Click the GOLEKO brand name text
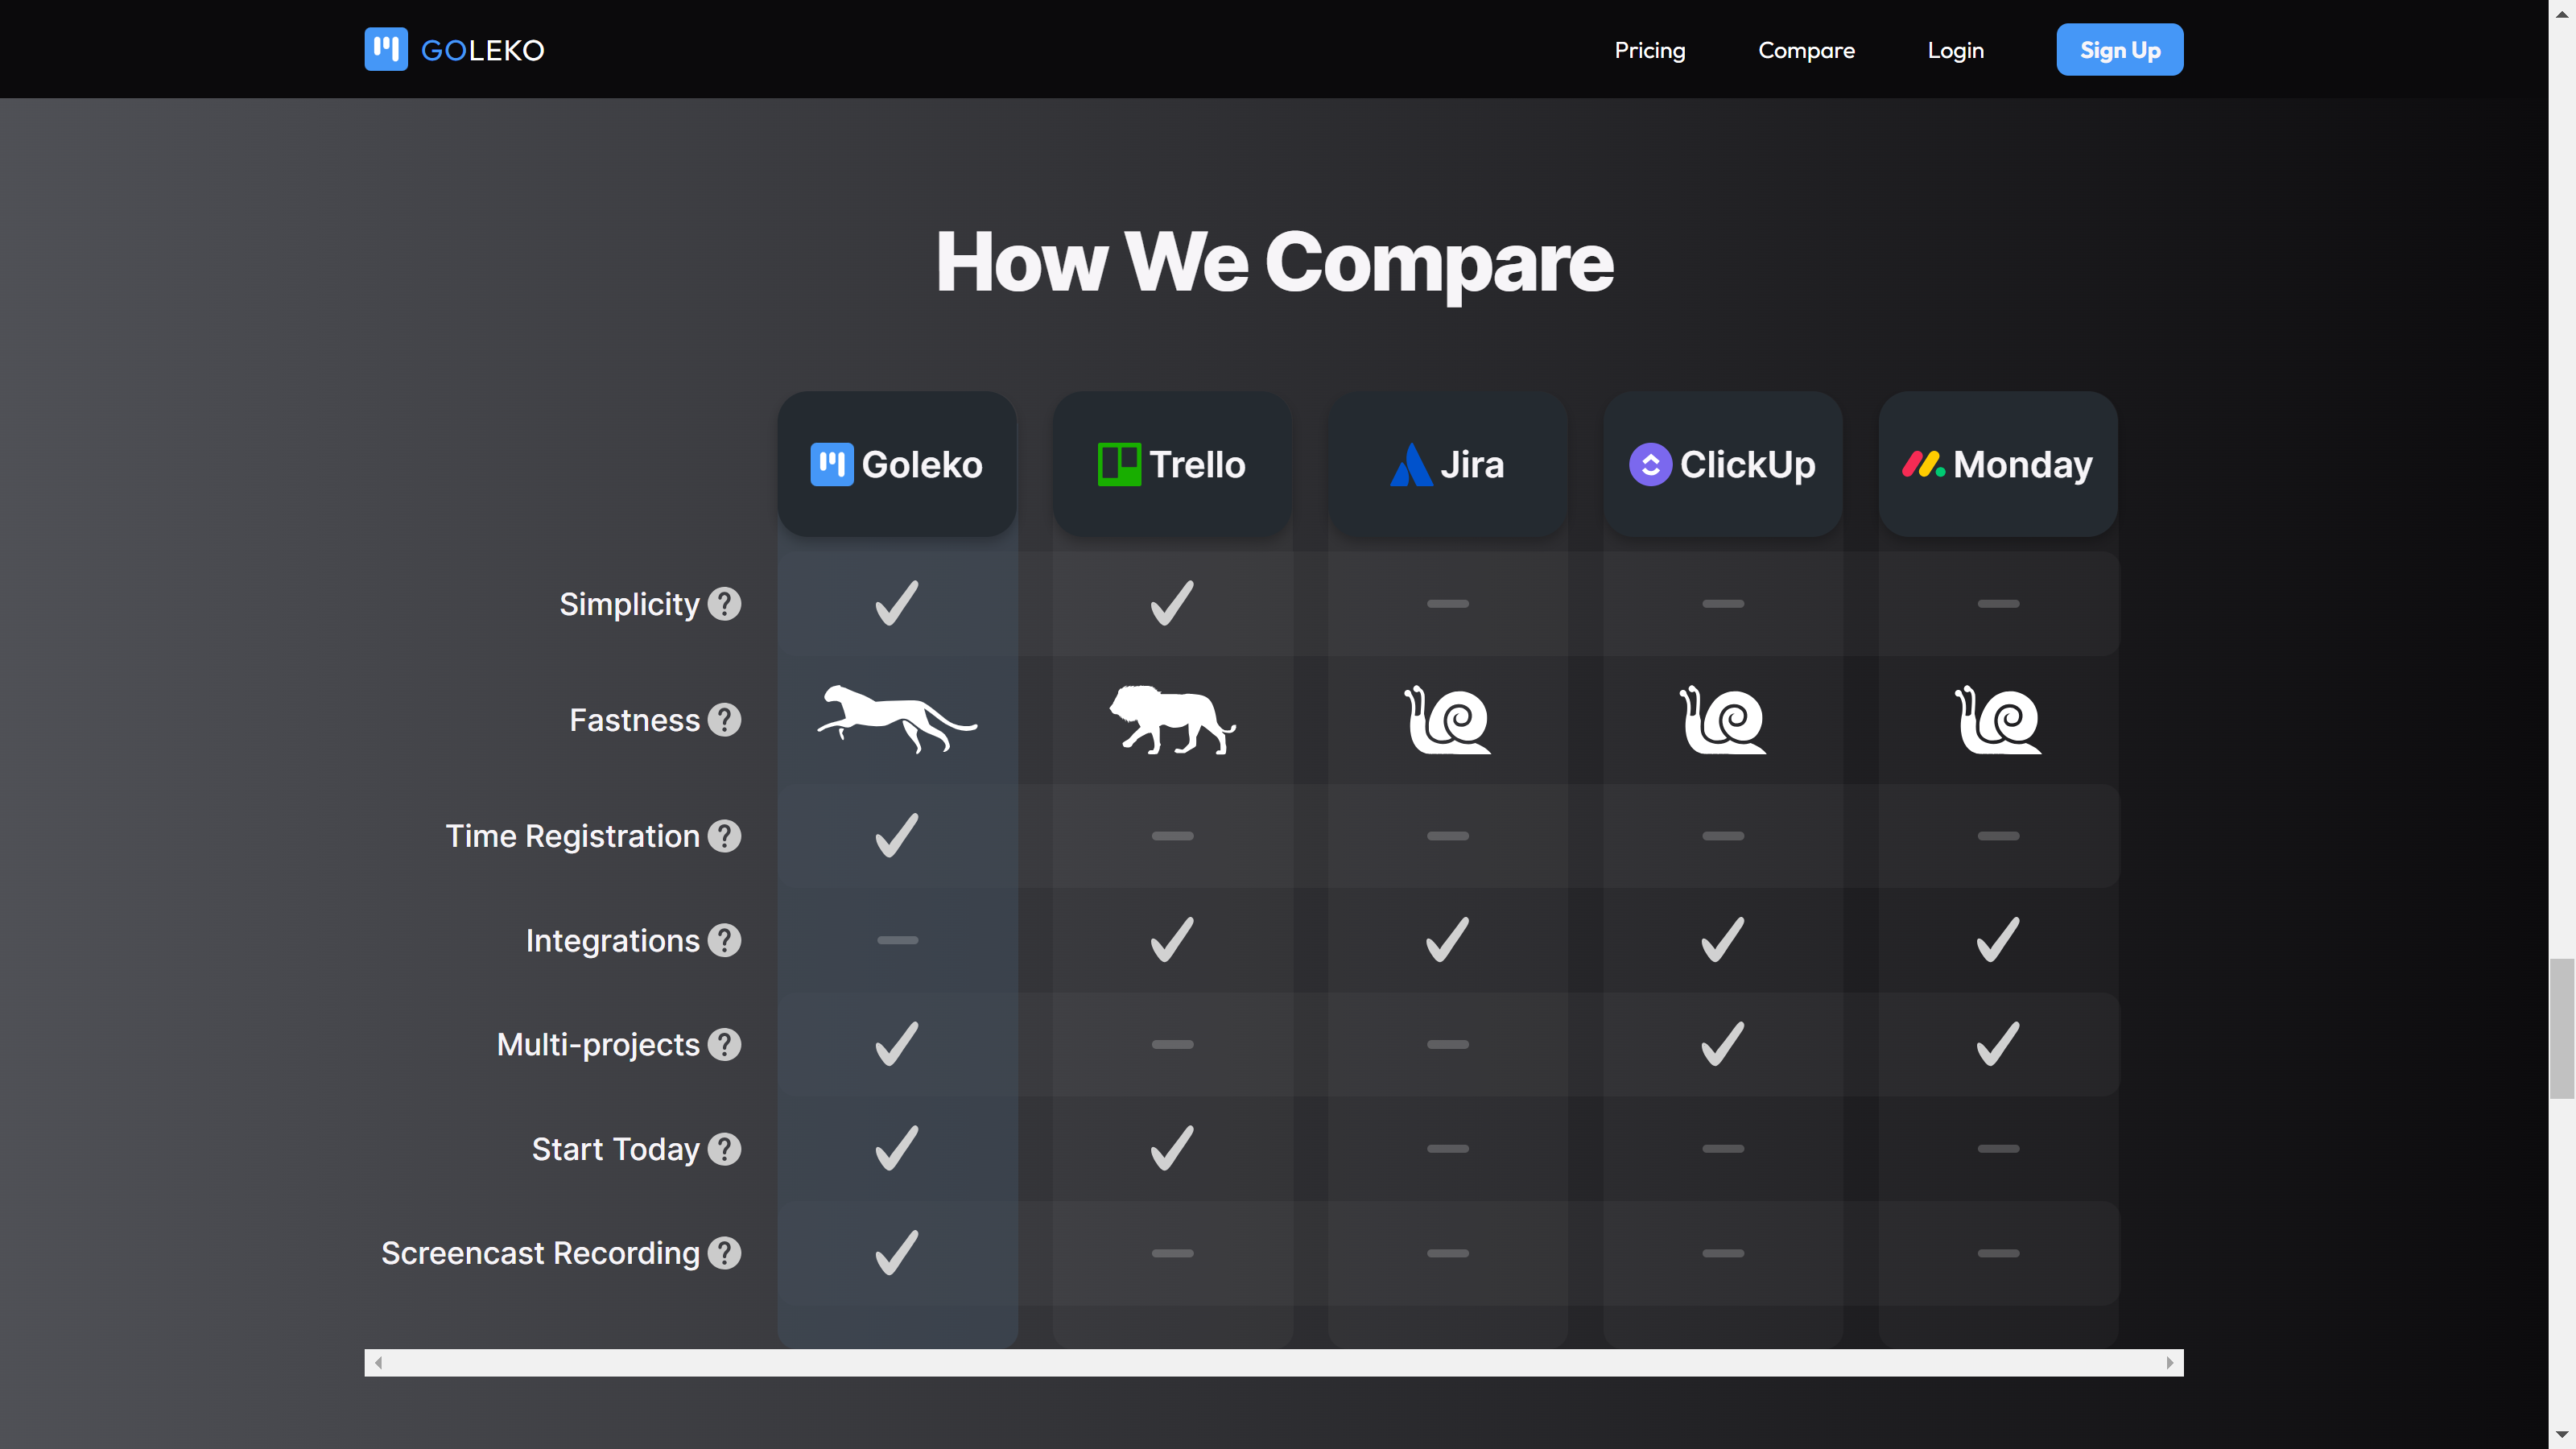Image resolution: width=2576 pixels, height=1449 pixels. tap(483, 50)
